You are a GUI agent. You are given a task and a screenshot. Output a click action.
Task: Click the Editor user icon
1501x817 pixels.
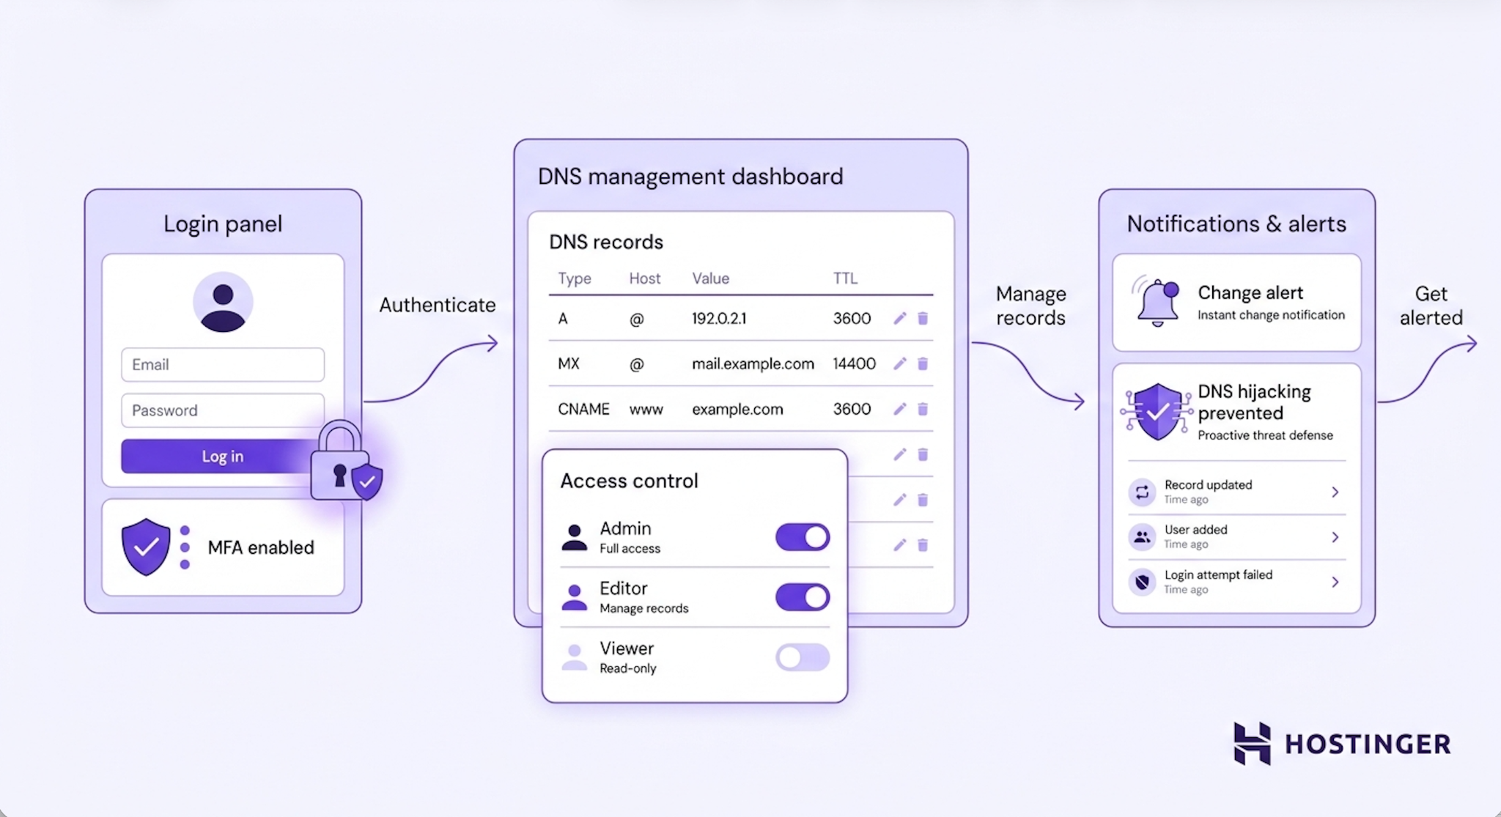pos(575,597)
